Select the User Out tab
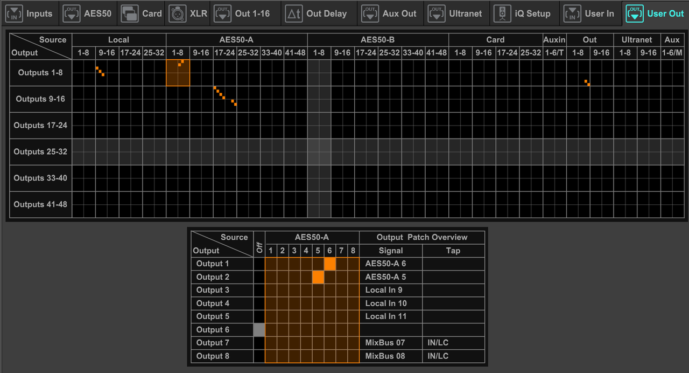The height and width of the screenshot is (373, 689). 655,13
